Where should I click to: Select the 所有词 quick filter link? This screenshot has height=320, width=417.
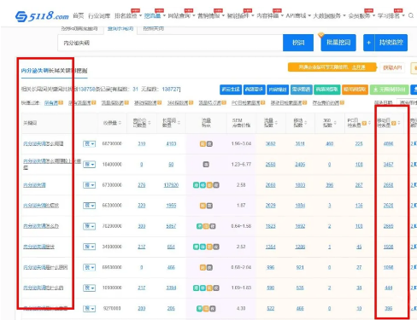pos(51,102)
